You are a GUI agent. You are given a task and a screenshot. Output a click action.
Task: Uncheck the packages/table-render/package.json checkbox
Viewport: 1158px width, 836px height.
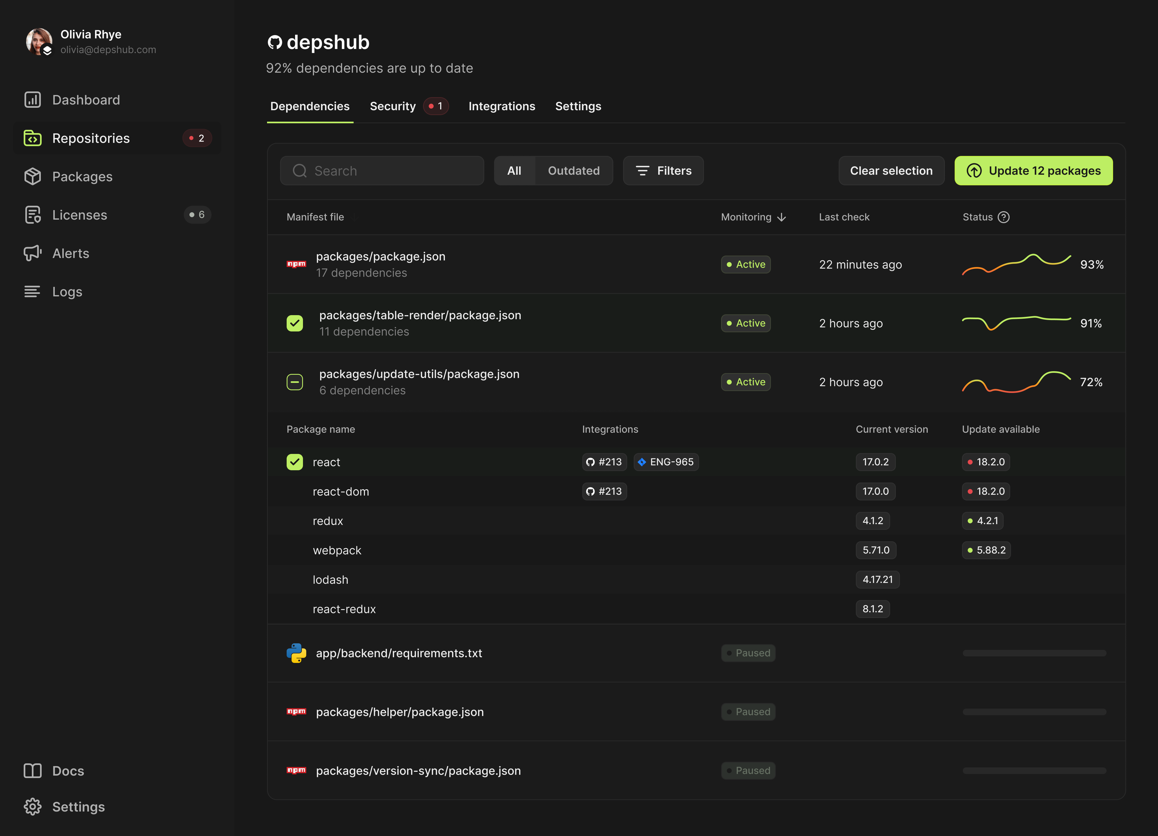coord(295,323)
